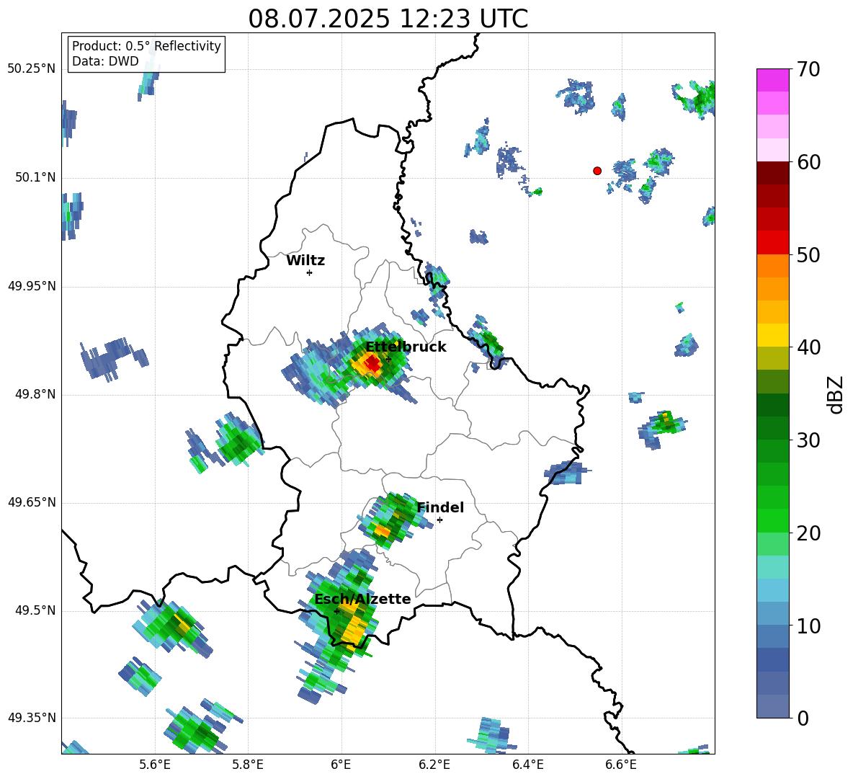Click the colorbar tick label 30
Viewport: 853px width, 779px height.
[x=809, y=440]
